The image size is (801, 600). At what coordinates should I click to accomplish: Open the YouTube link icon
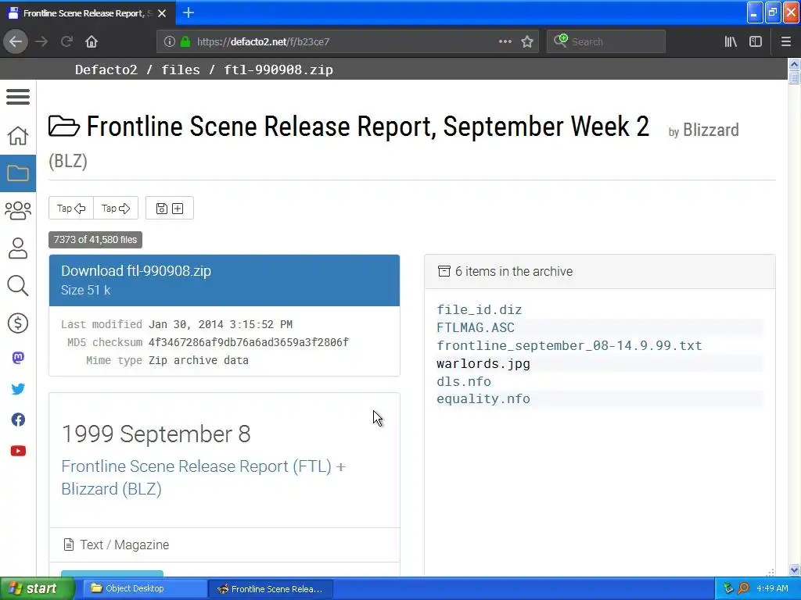18,451
